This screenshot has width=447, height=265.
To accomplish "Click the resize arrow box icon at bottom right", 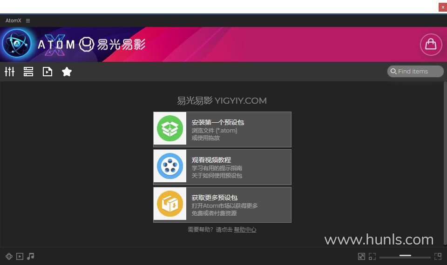I will click(x=361, y=257).
